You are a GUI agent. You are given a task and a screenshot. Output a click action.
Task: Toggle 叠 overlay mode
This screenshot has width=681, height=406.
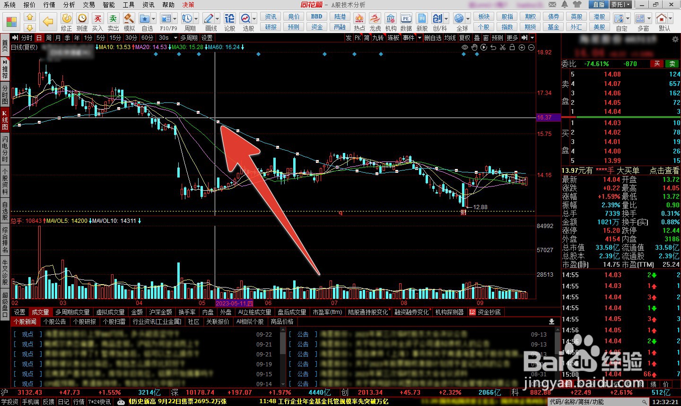477,38
